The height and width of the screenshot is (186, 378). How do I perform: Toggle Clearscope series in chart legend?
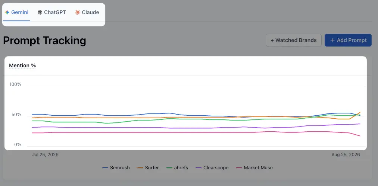[212, 168]
